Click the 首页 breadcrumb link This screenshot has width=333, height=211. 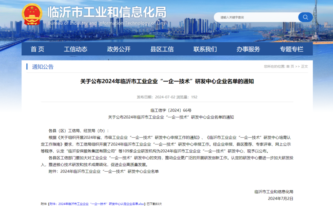point(290,66)
